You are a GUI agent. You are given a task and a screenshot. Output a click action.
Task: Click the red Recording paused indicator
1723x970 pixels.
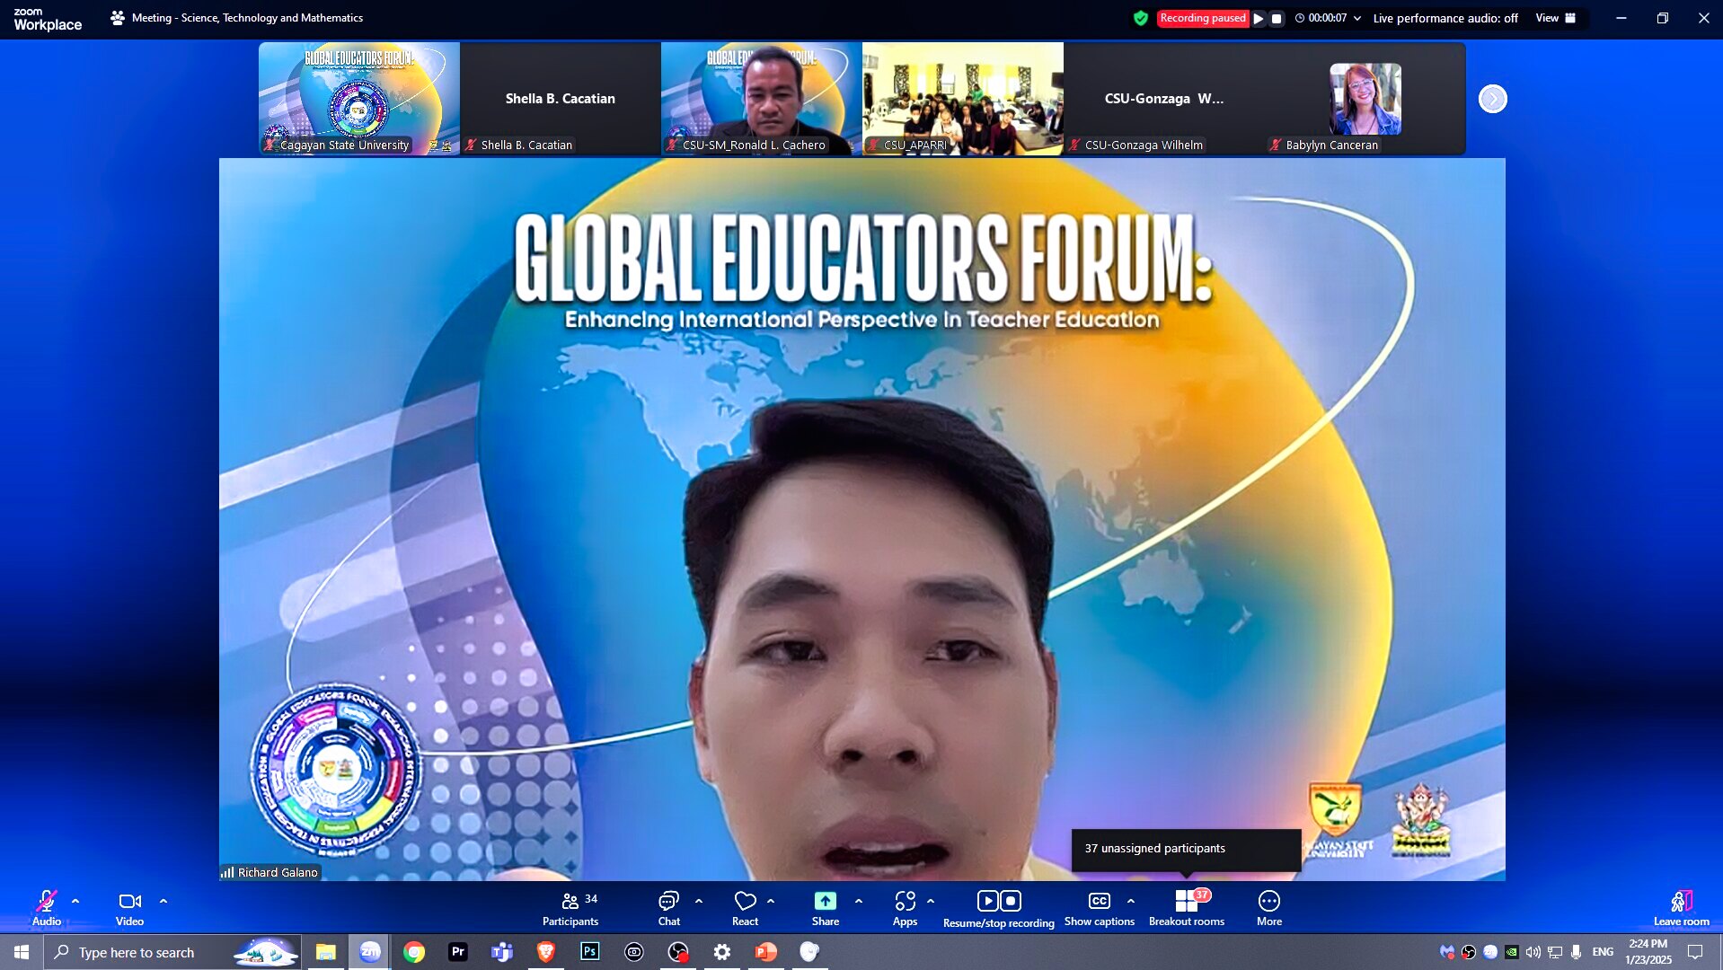coord(1202,18)
